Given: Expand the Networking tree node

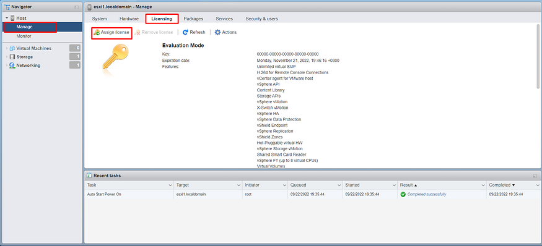Looking at the screenshot, I should click(x=7, y=66).
